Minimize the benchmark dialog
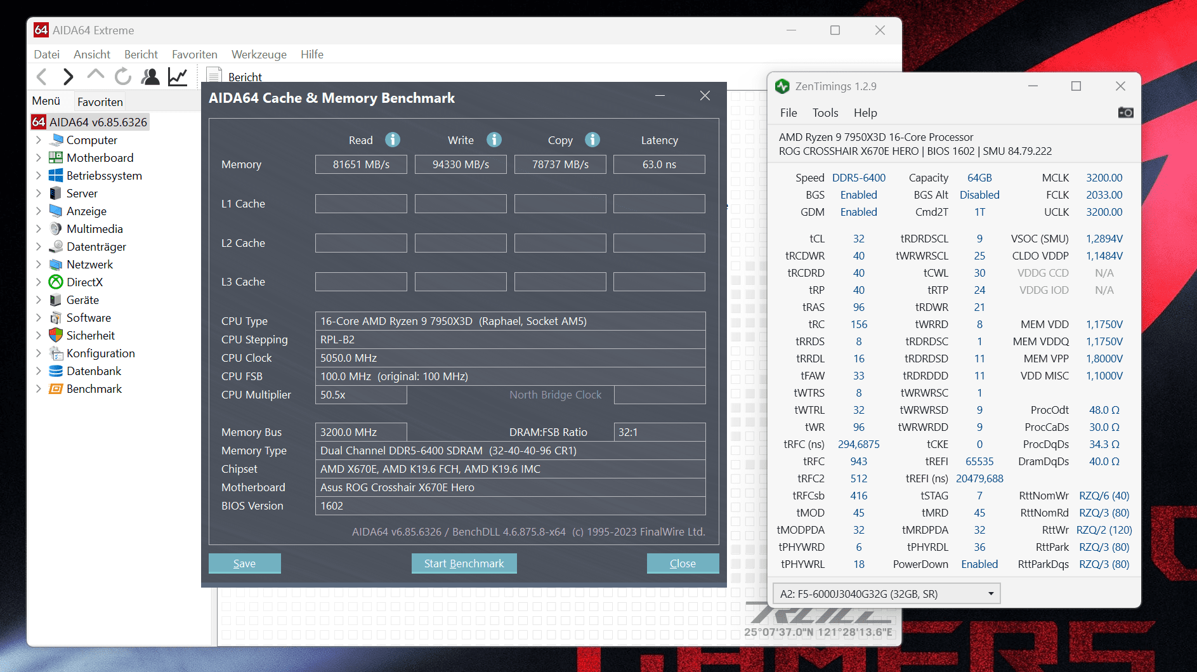 coord(660,96)
